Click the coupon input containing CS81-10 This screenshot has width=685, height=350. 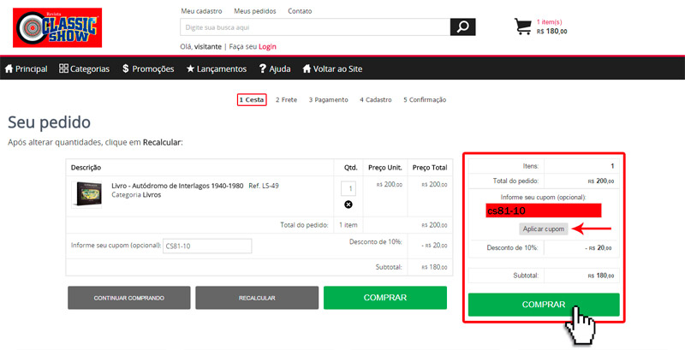[x=207, y=246]
